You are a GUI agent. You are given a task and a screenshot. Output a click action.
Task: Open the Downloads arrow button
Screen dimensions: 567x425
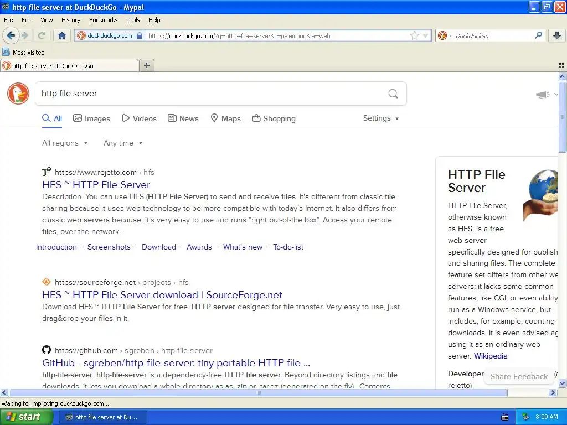click(x=557, y=35)
